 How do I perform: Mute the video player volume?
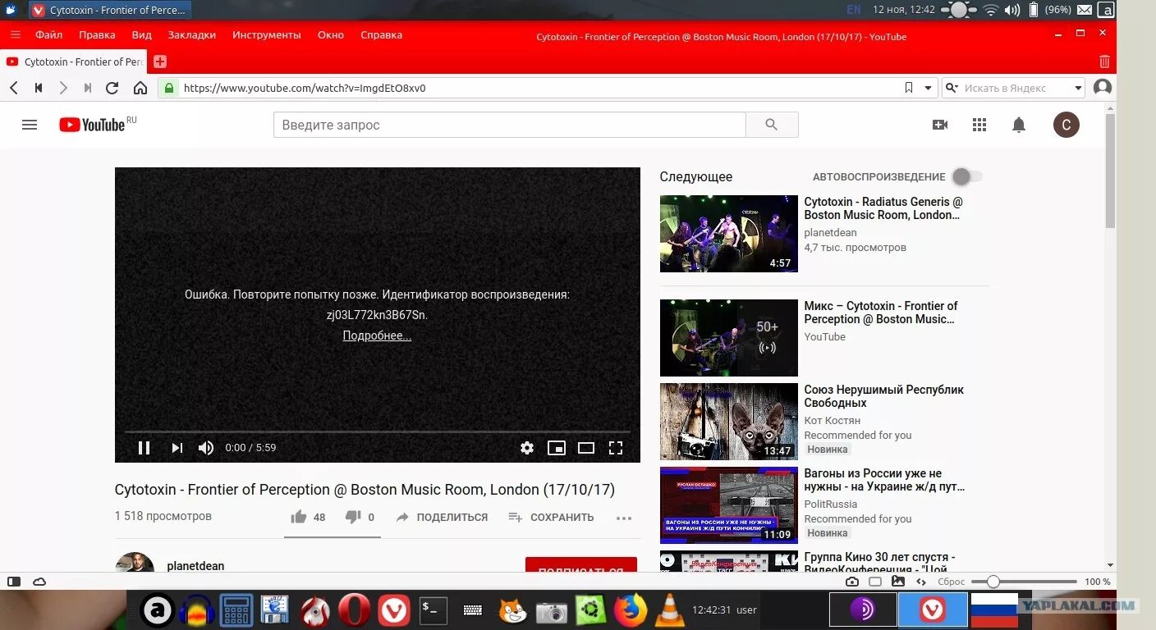coord(205,448)
